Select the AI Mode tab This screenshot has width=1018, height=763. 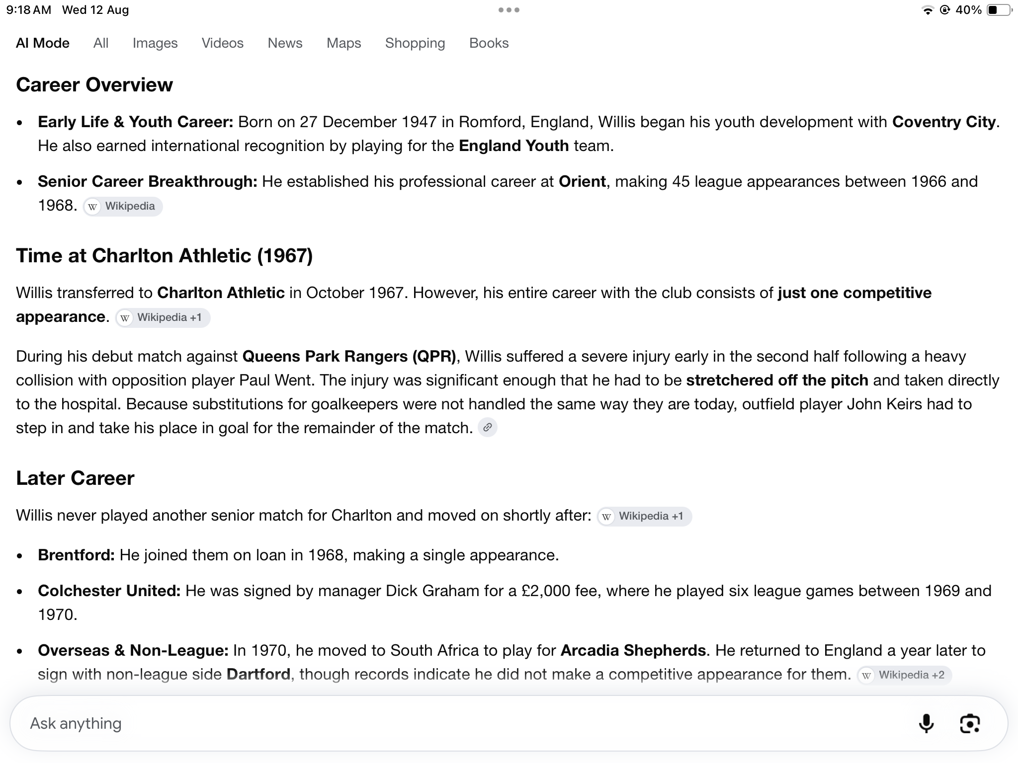(x=43, y=43)
